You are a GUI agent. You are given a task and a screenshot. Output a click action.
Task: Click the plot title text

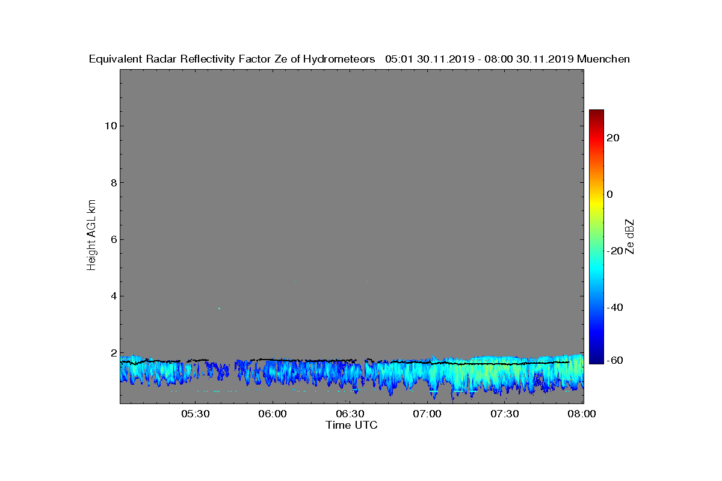click(x=359, y=59)
